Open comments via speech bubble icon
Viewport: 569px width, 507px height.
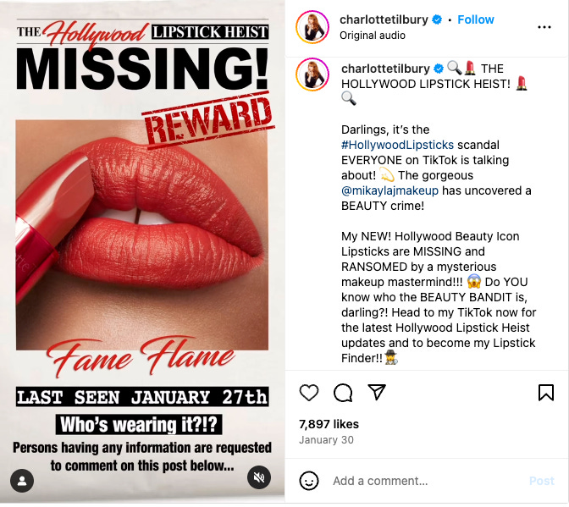point(343,393)
